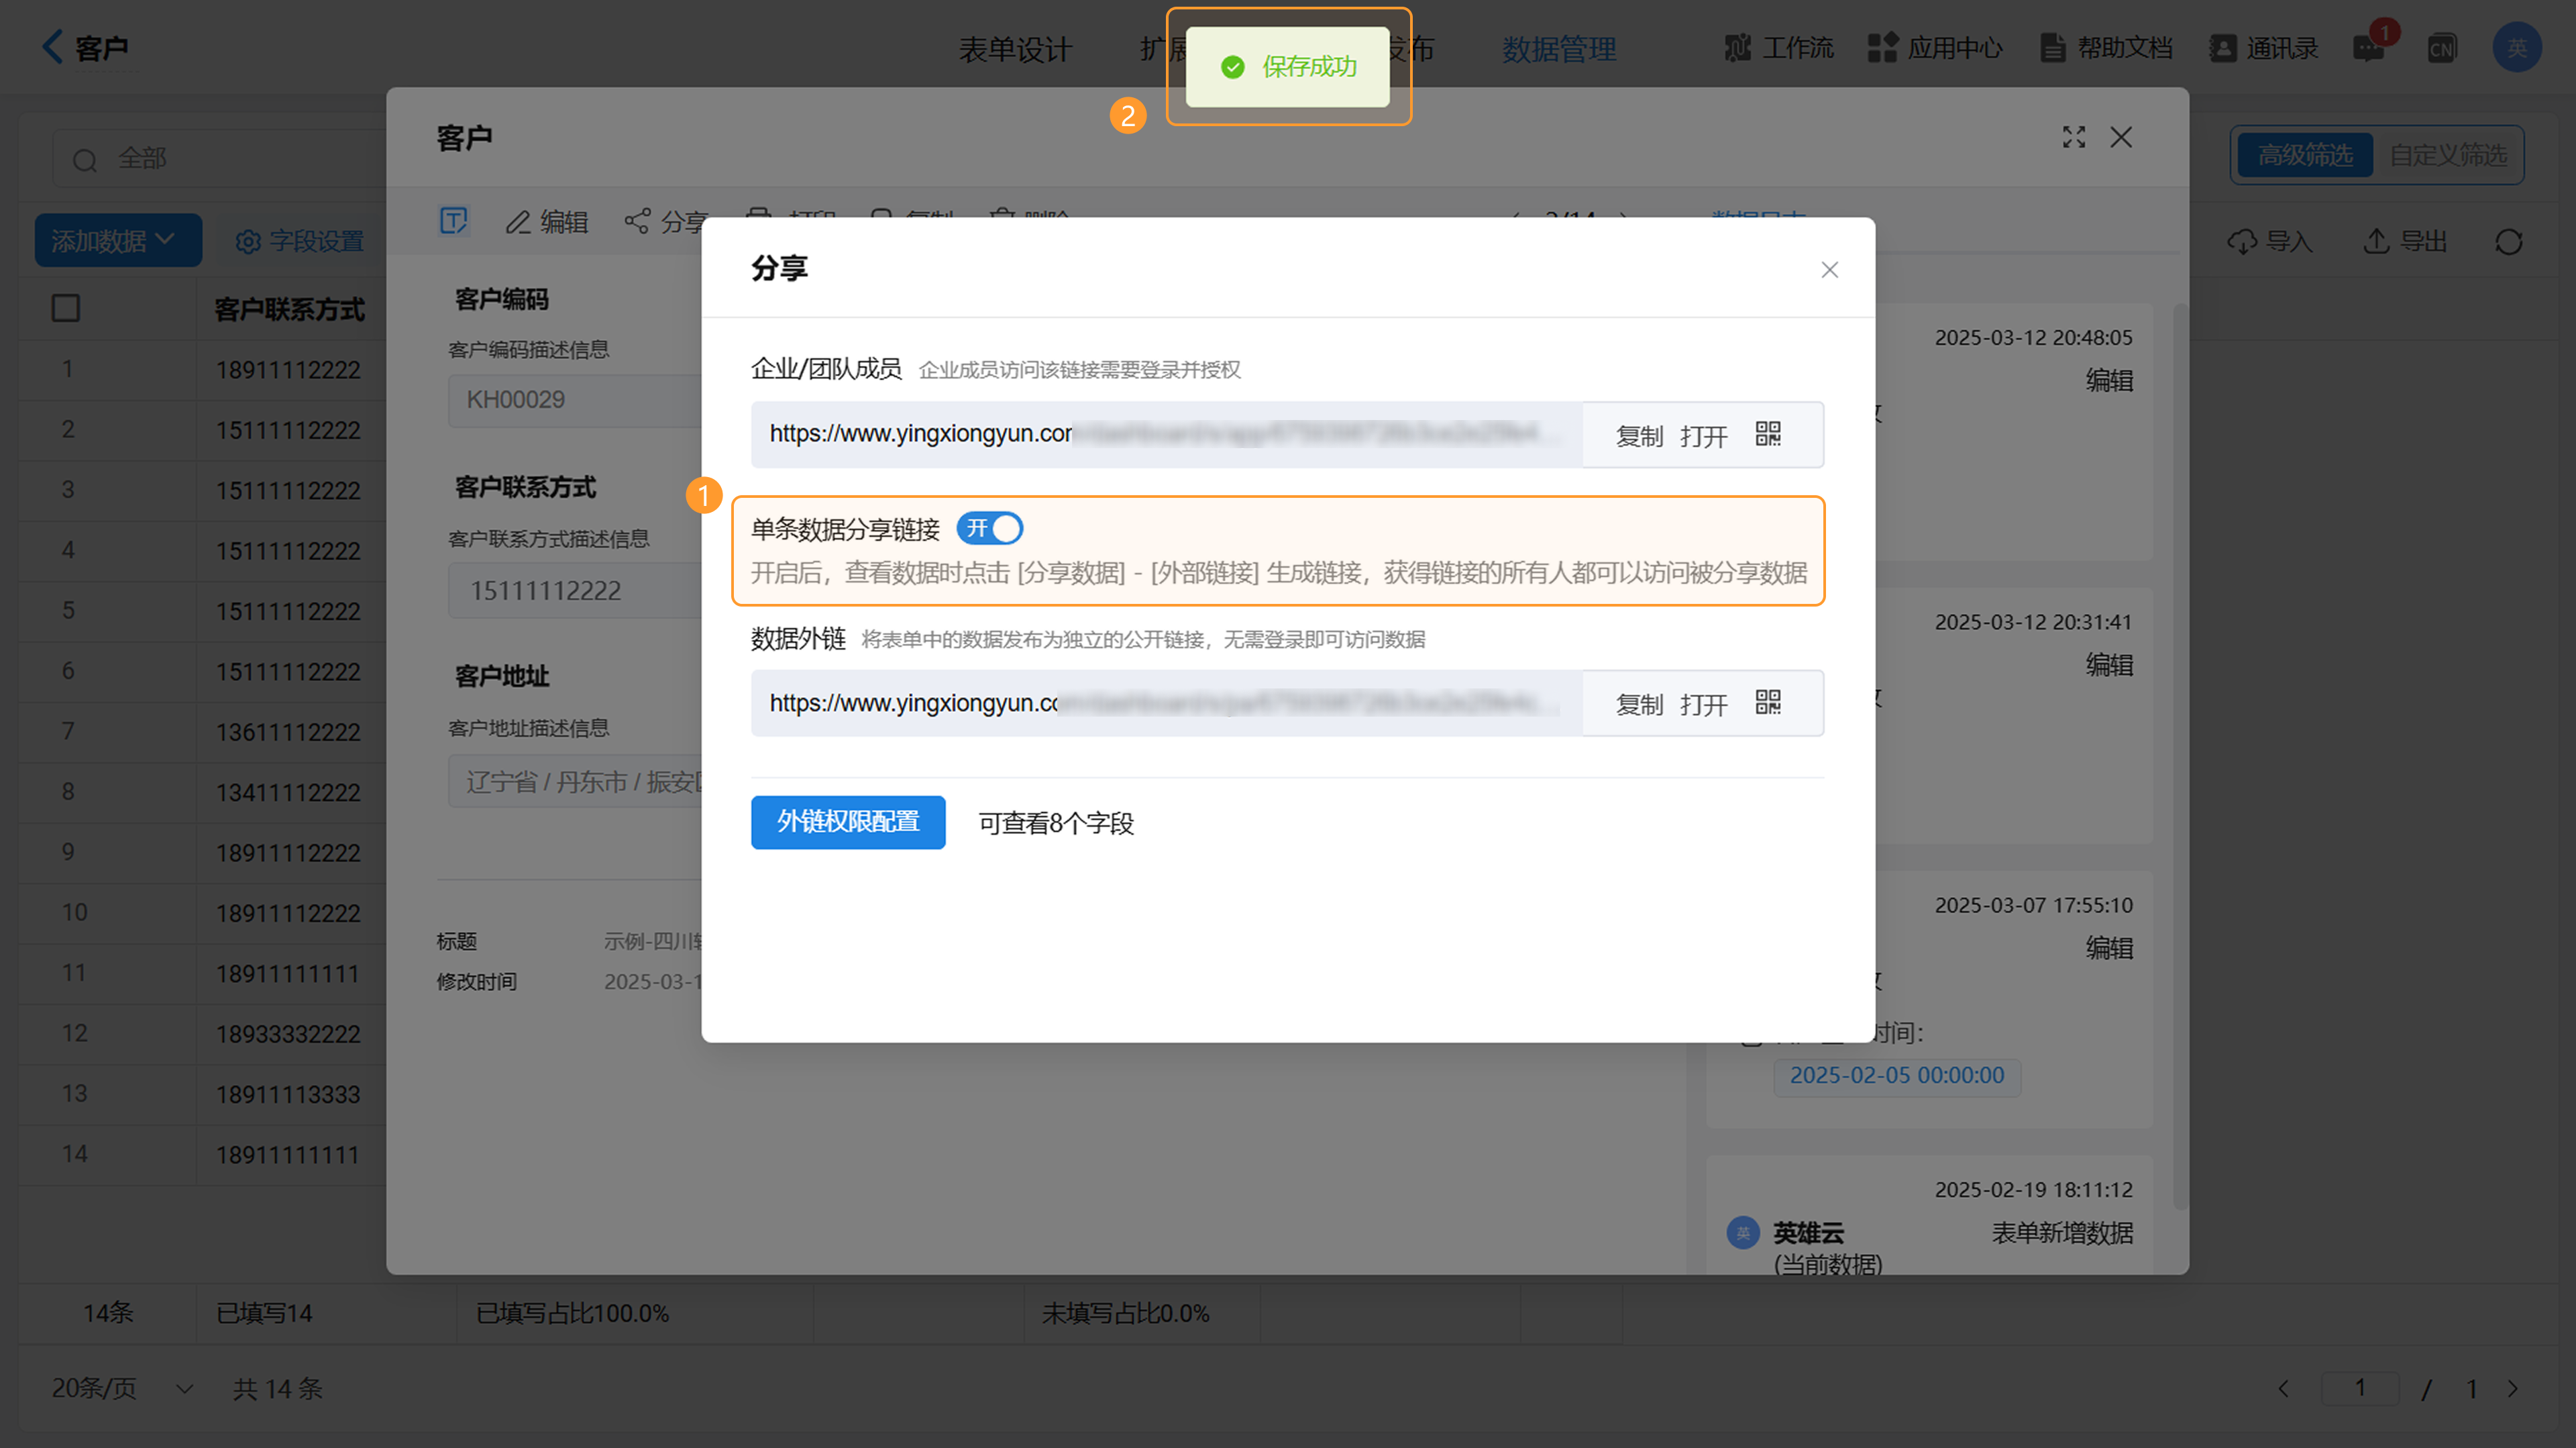Turn off the 单条数据分享链接 switch

989,528
